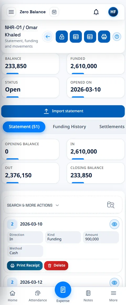Click the second table icon button next to printer

pyautogui.click(x=90, y=37)
